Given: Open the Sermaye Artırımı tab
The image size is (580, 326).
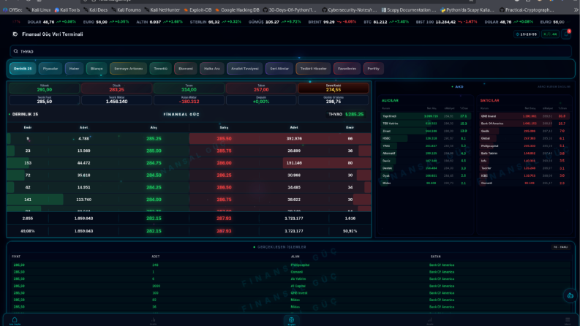Looking at the screenshot, I should point(128,69).
